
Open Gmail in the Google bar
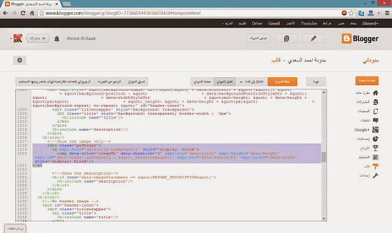274,23
